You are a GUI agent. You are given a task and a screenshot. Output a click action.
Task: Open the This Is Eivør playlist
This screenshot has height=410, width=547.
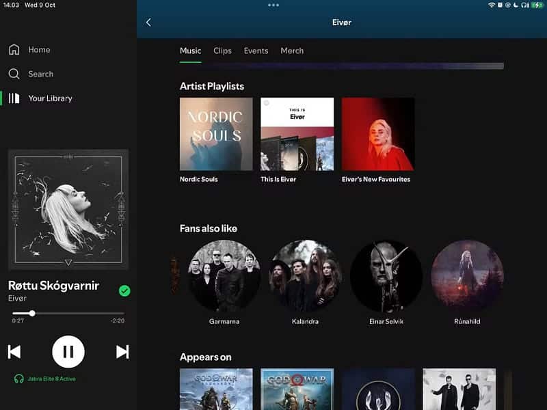click(297, 134)
